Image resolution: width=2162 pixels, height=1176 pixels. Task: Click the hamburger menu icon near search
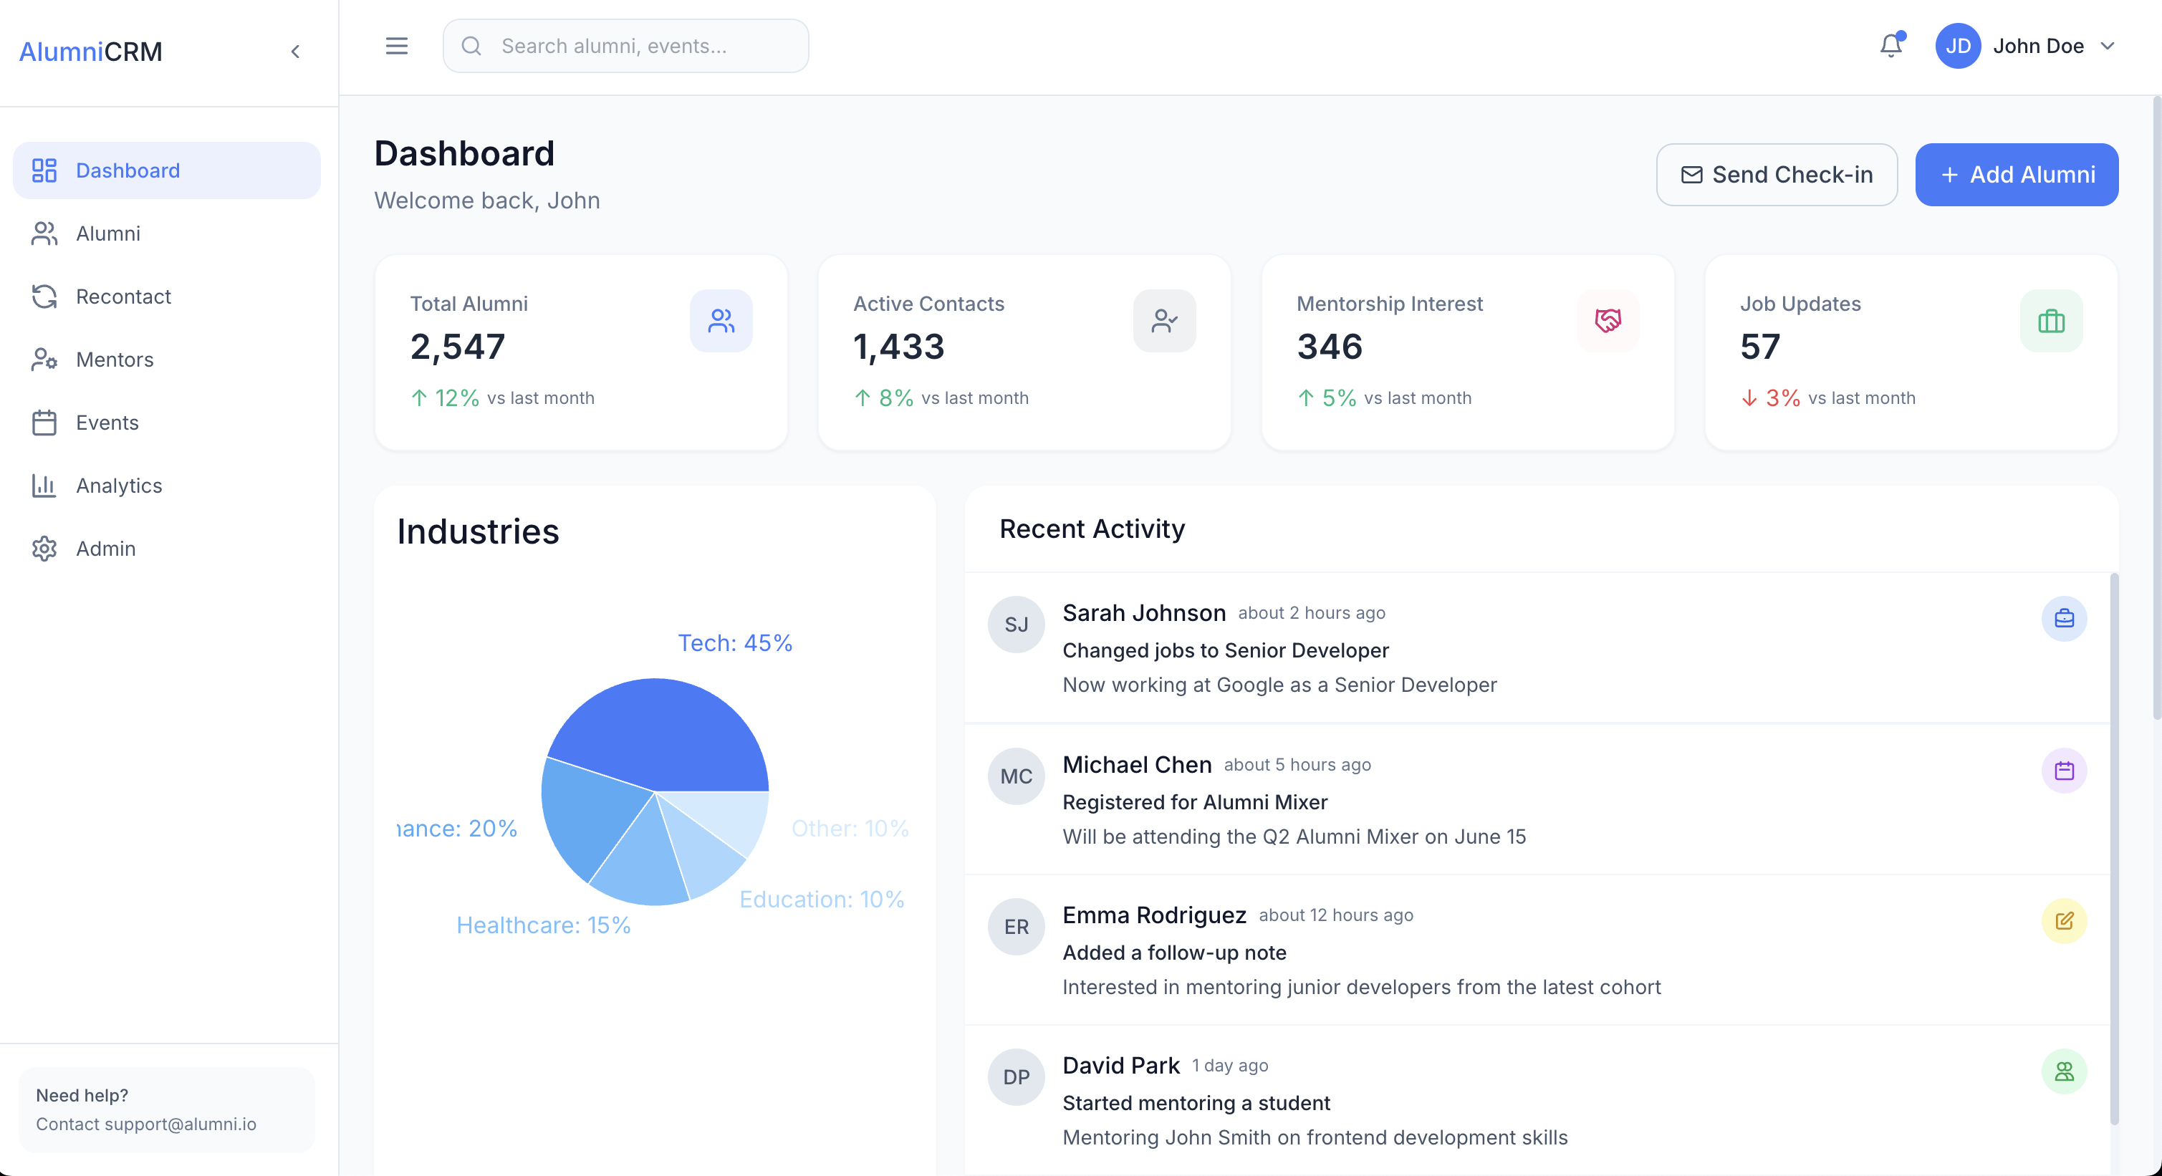pos(396,46)
